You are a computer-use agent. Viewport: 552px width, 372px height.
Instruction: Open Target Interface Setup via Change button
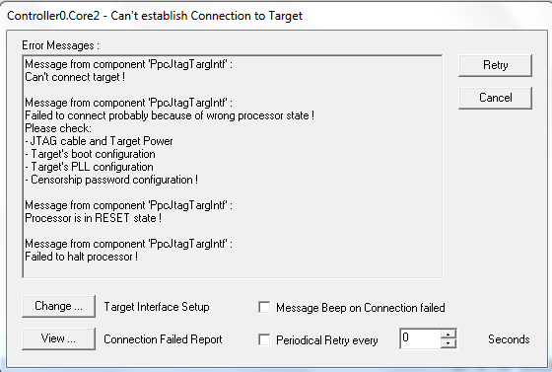(58, 306)
